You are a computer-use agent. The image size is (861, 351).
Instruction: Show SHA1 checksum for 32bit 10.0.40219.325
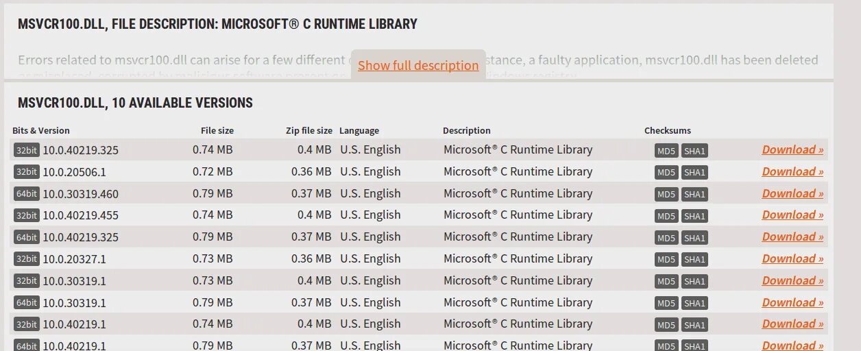pos(694,151)
